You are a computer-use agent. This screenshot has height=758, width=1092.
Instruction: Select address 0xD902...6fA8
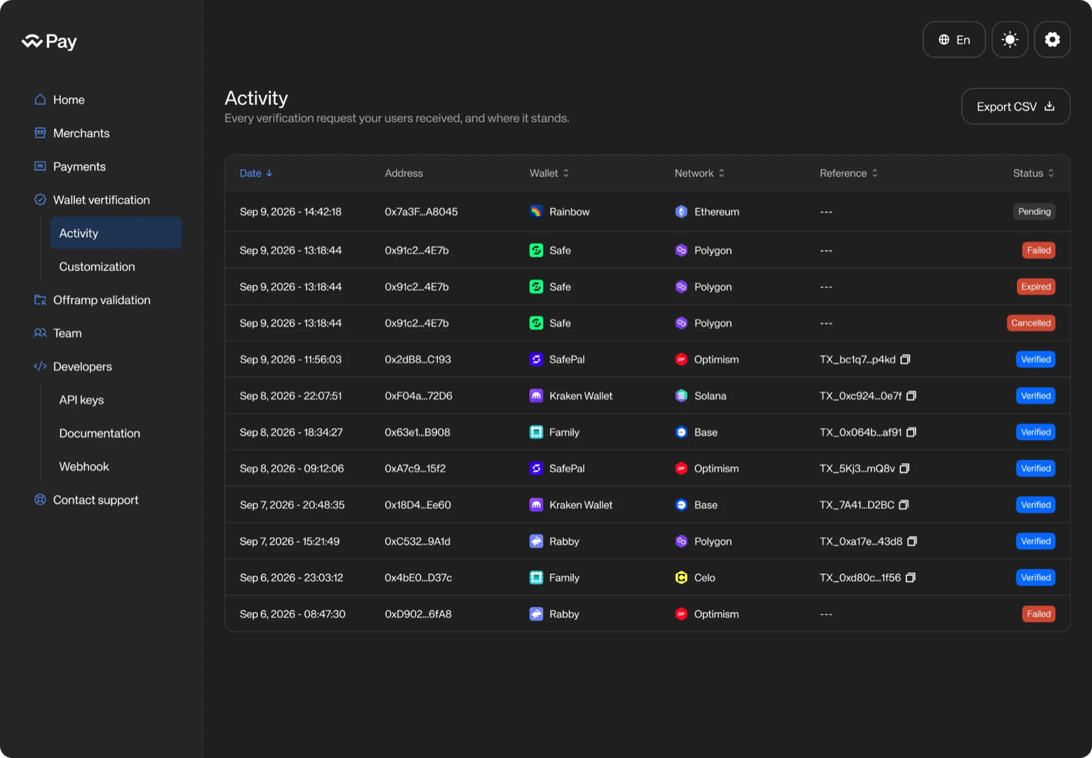point(418,614)
